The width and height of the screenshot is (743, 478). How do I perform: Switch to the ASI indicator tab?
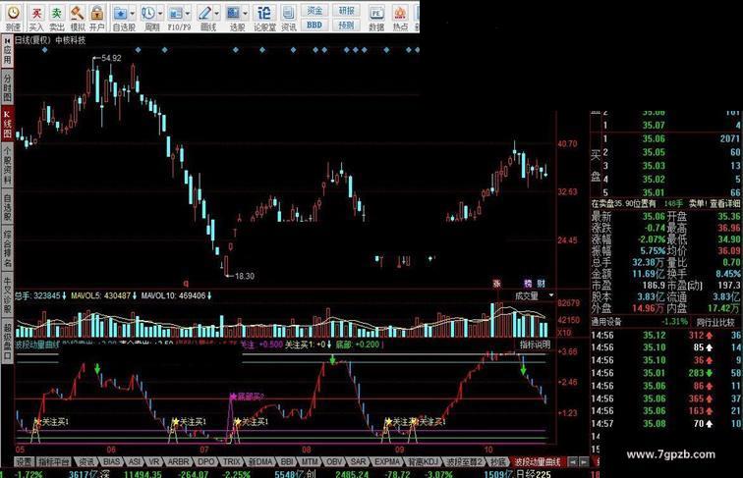tap(135, 461)
